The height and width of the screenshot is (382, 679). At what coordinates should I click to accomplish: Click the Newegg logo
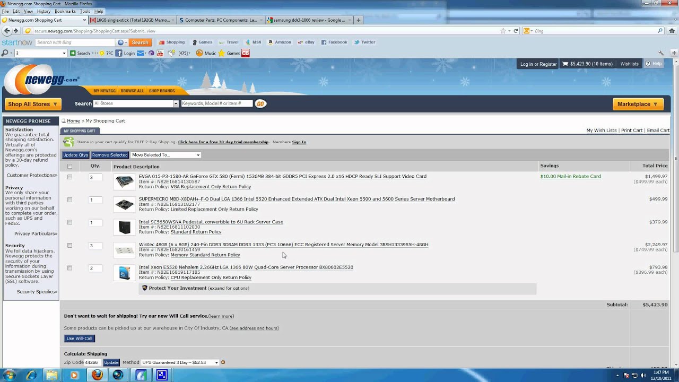pos(41,81)
